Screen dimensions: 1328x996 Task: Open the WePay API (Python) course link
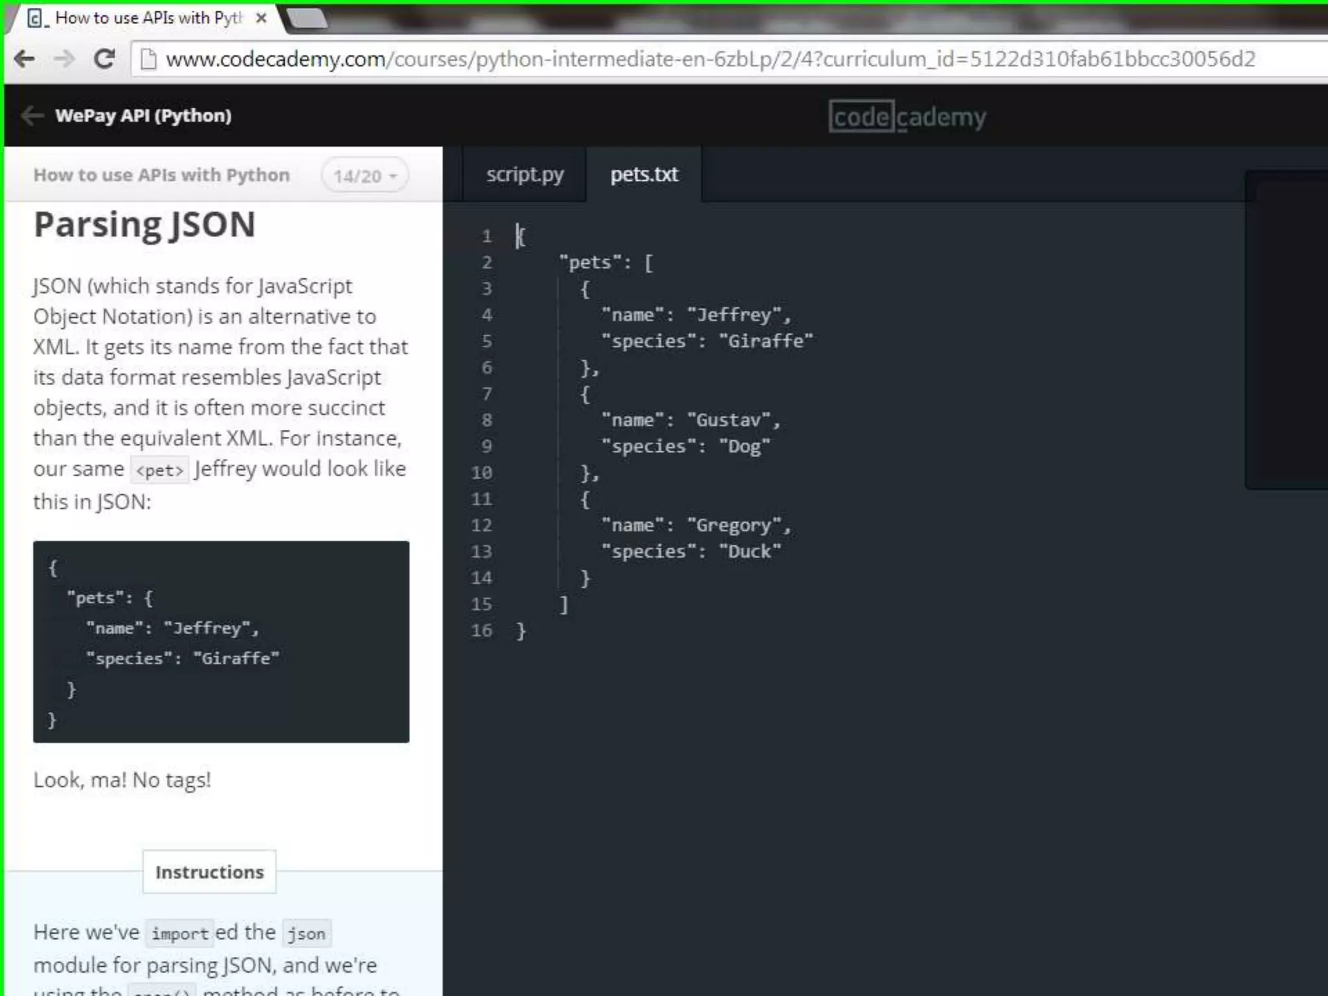pos(143,115)
